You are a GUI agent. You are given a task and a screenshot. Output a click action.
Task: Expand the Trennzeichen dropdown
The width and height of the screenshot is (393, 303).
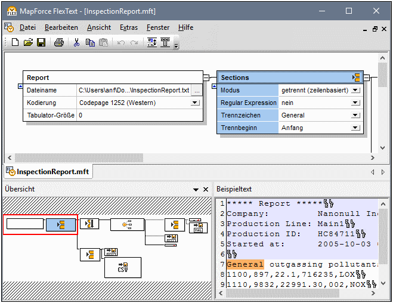tap(355, 115)
